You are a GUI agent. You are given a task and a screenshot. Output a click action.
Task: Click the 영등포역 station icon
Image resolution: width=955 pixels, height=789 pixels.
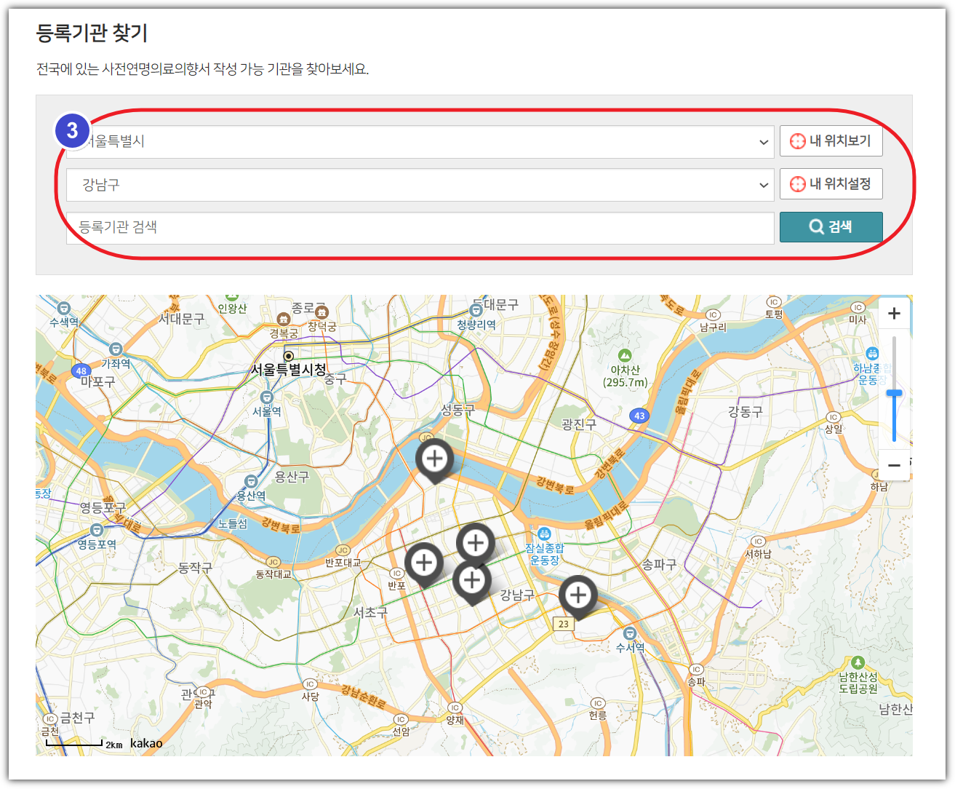[97, 530]
